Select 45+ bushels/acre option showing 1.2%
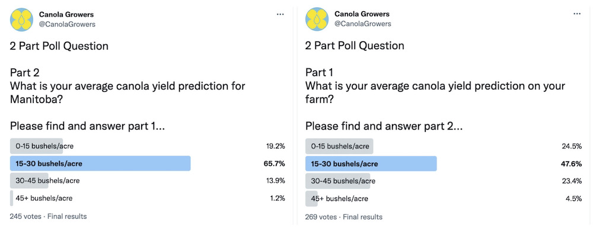The image size is (593, 230). pos(148,198)
